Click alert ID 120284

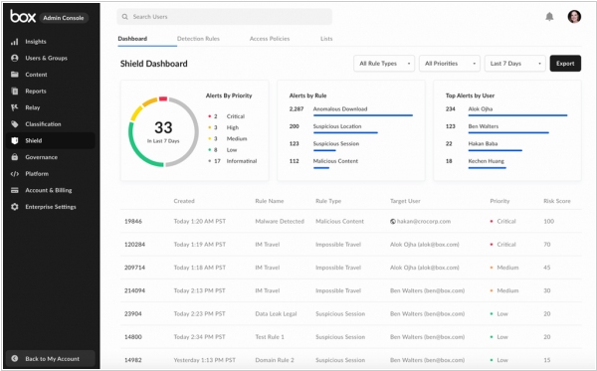pyautogui.click(x=134, y=245)
